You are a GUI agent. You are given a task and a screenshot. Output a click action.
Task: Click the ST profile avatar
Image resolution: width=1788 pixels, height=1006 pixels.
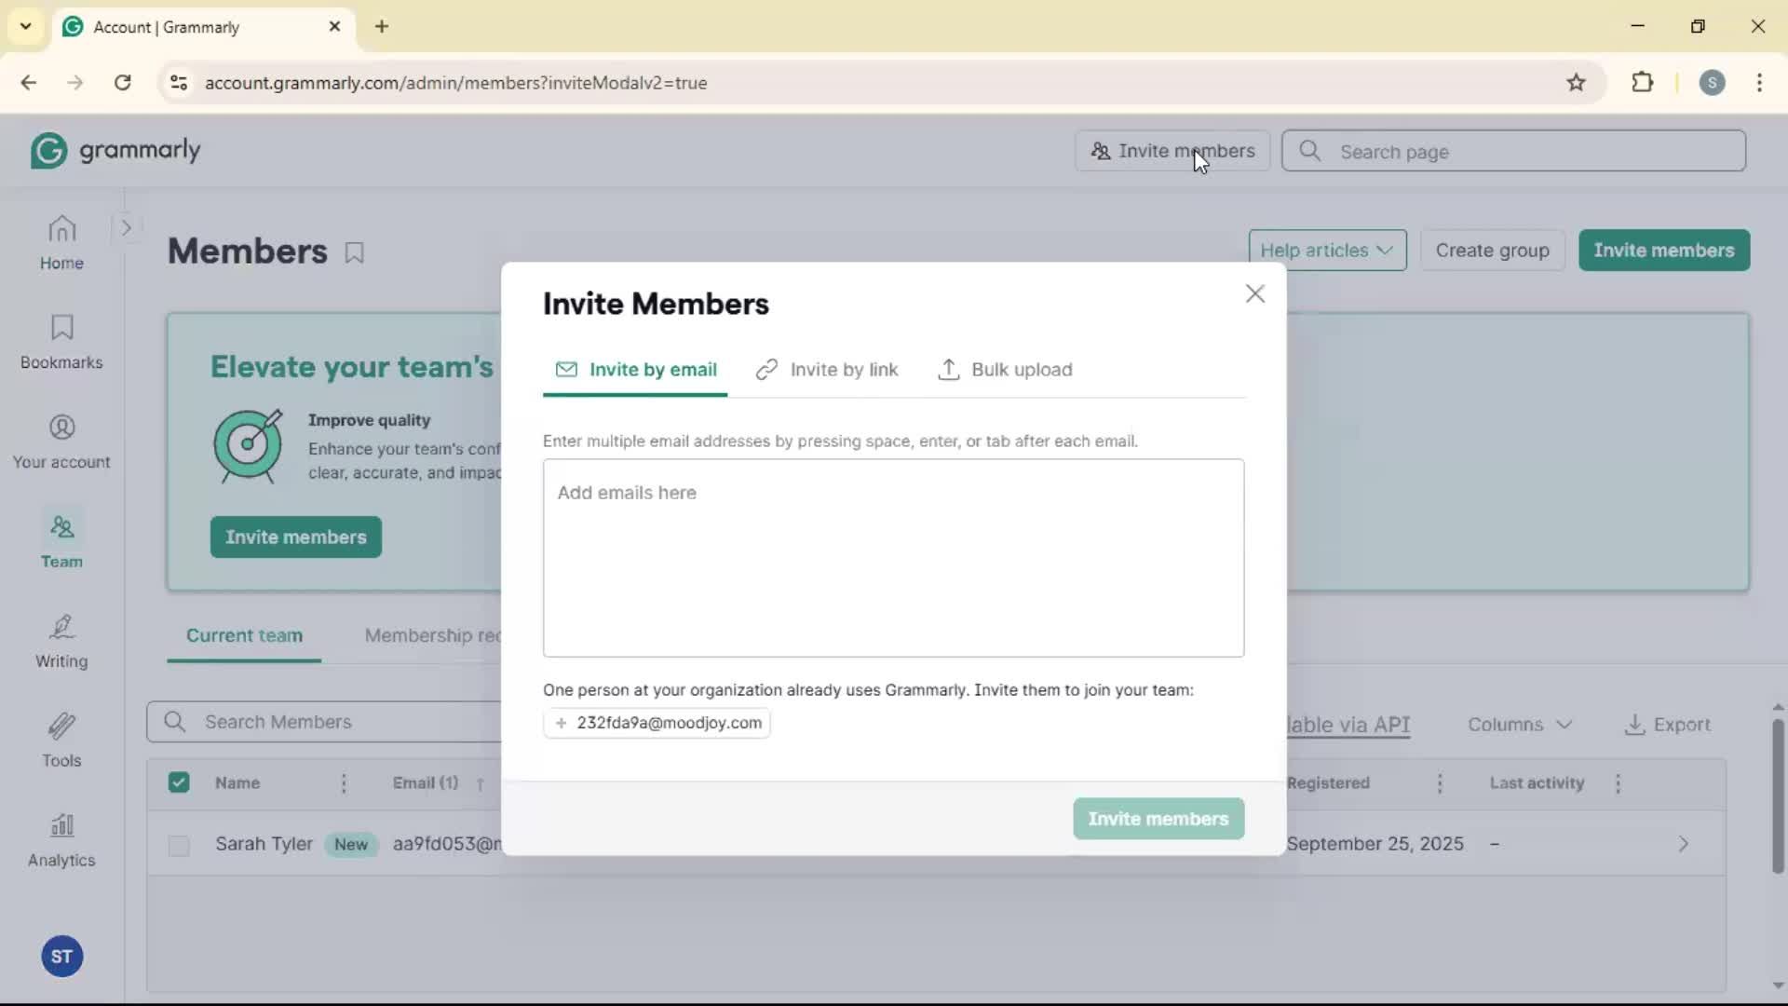click(x=61, y=957)
